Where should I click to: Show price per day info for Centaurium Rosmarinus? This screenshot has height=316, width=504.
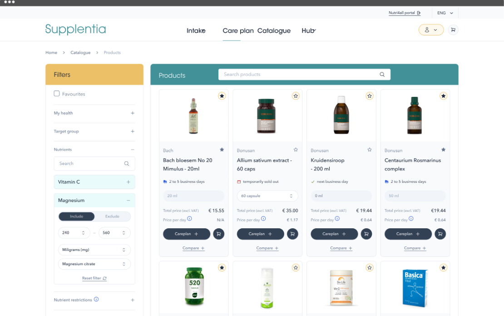411,219
